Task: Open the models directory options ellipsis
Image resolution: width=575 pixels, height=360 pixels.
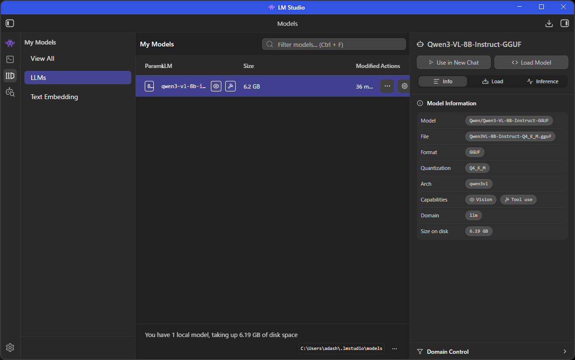Action: coord(394,349)
